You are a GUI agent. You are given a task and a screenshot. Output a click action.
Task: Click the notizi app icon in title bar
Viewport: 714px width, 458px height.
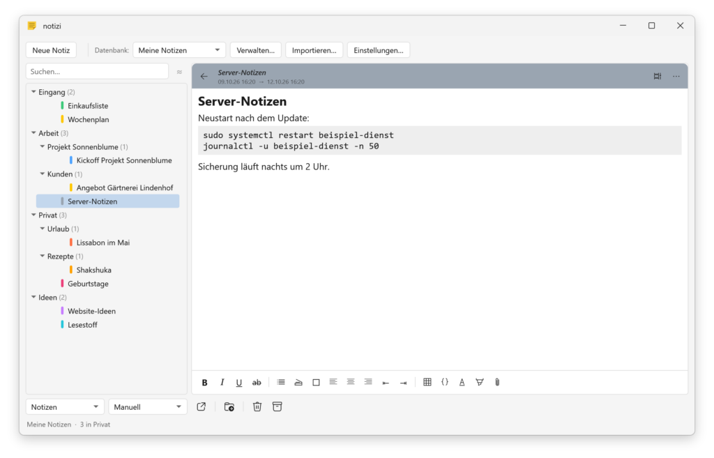point(32,26)
